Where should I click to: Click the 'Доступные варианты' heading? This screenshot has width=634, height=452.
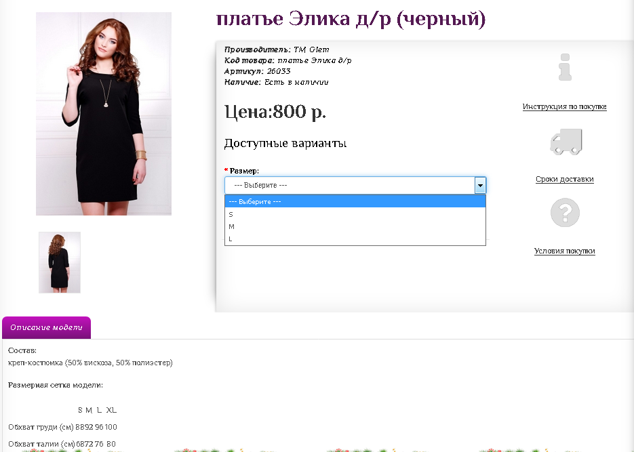[285, 144]
